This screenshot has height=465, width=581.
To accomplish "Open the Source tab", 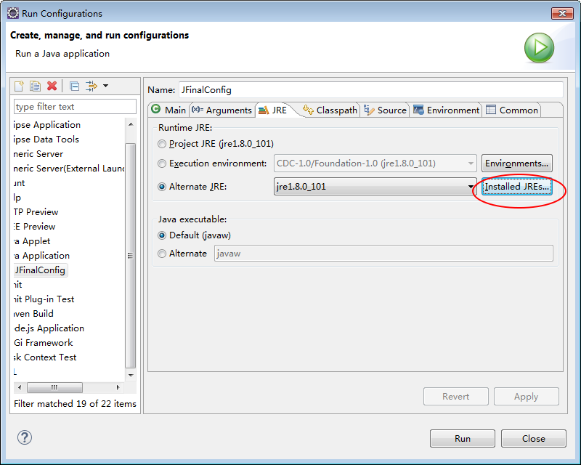I will [385, 110].
